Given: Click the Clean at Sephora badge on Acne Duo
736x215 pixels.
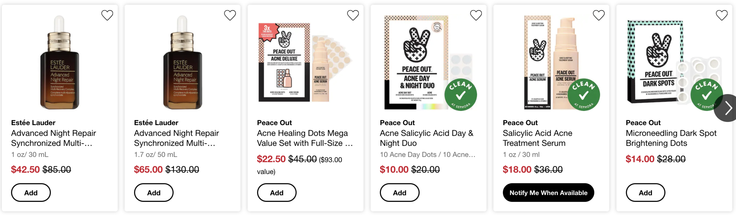Looking at the screenshot, I should click(x=461, y=94).
